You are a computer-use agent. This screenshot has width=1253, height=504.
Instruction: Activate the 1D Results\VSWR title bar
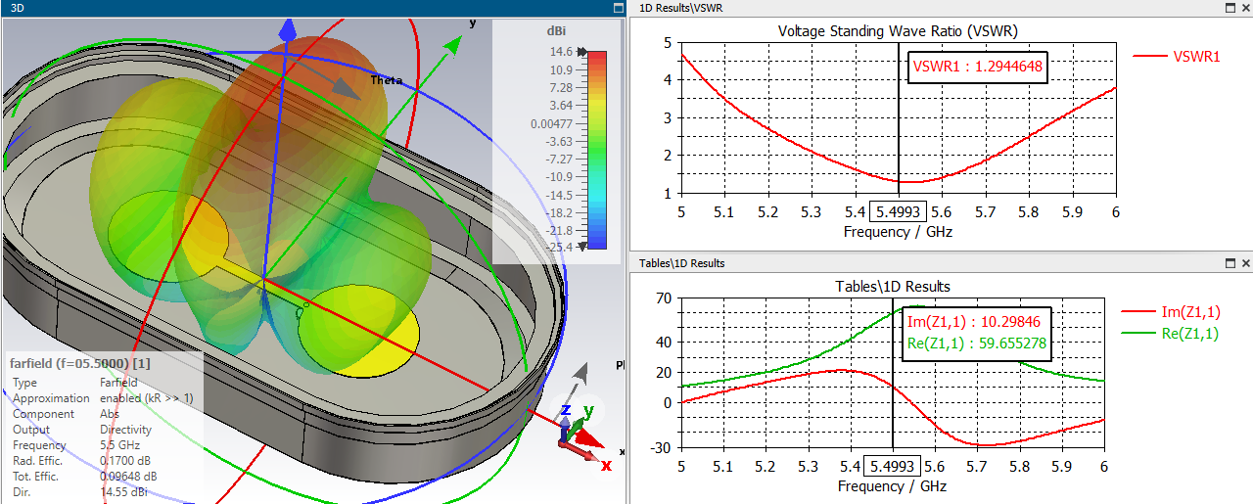881,8
